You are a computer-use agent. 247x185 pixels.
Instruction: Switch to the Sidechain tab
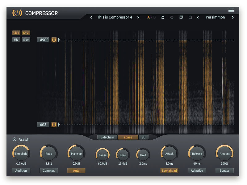pos(107,137)
